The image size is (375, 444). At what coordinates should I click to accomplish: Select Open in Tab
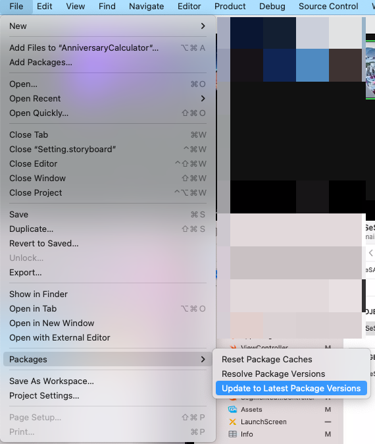coord(108,309)
